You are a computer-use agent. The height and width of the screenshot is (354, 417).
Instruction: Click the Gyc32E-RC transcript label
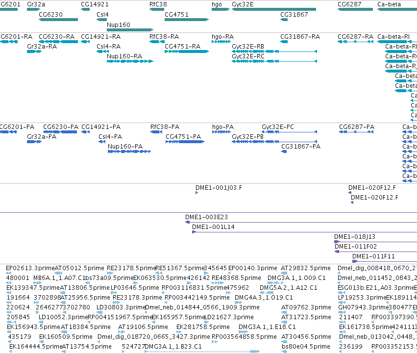tap(248, 56)
